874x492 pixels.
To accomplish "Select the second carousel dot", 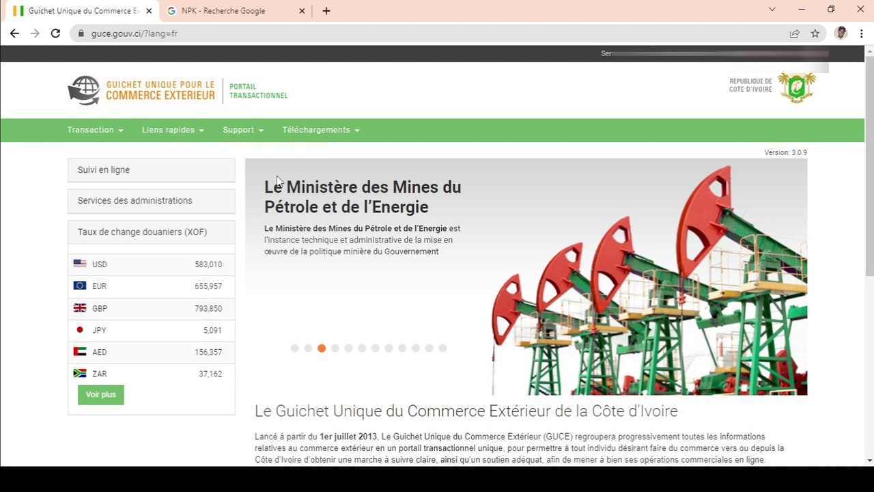I will (x=308, y=348).
